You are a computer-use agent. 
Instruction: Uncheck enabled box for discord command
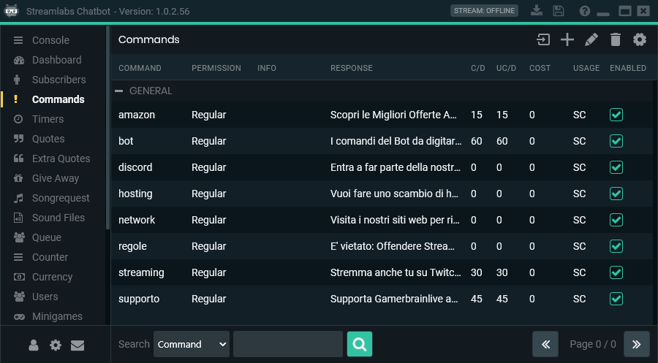pos(616,167)
